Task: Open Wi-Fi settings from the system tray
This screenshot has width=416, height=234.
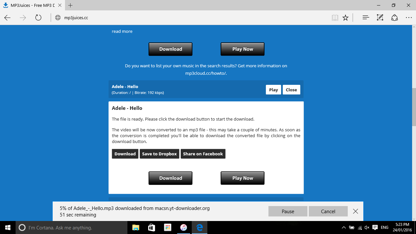Action: click(x=359, y=227)
